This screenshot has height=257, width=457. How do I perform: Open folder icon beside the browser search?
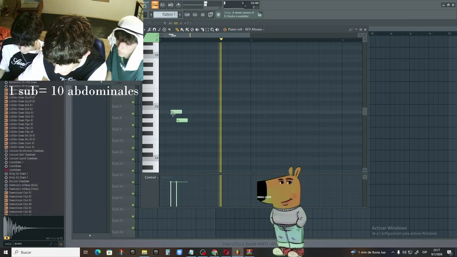pyautogui.click(x=56, y=244)
